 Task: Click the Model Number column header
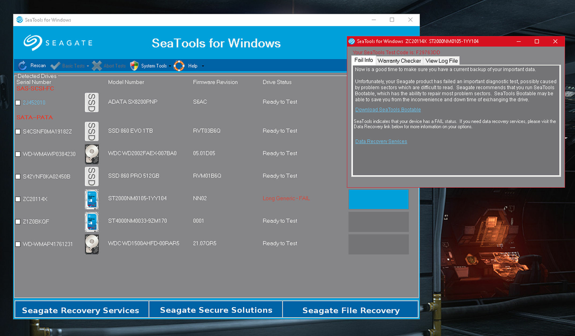tap(126, 82)
